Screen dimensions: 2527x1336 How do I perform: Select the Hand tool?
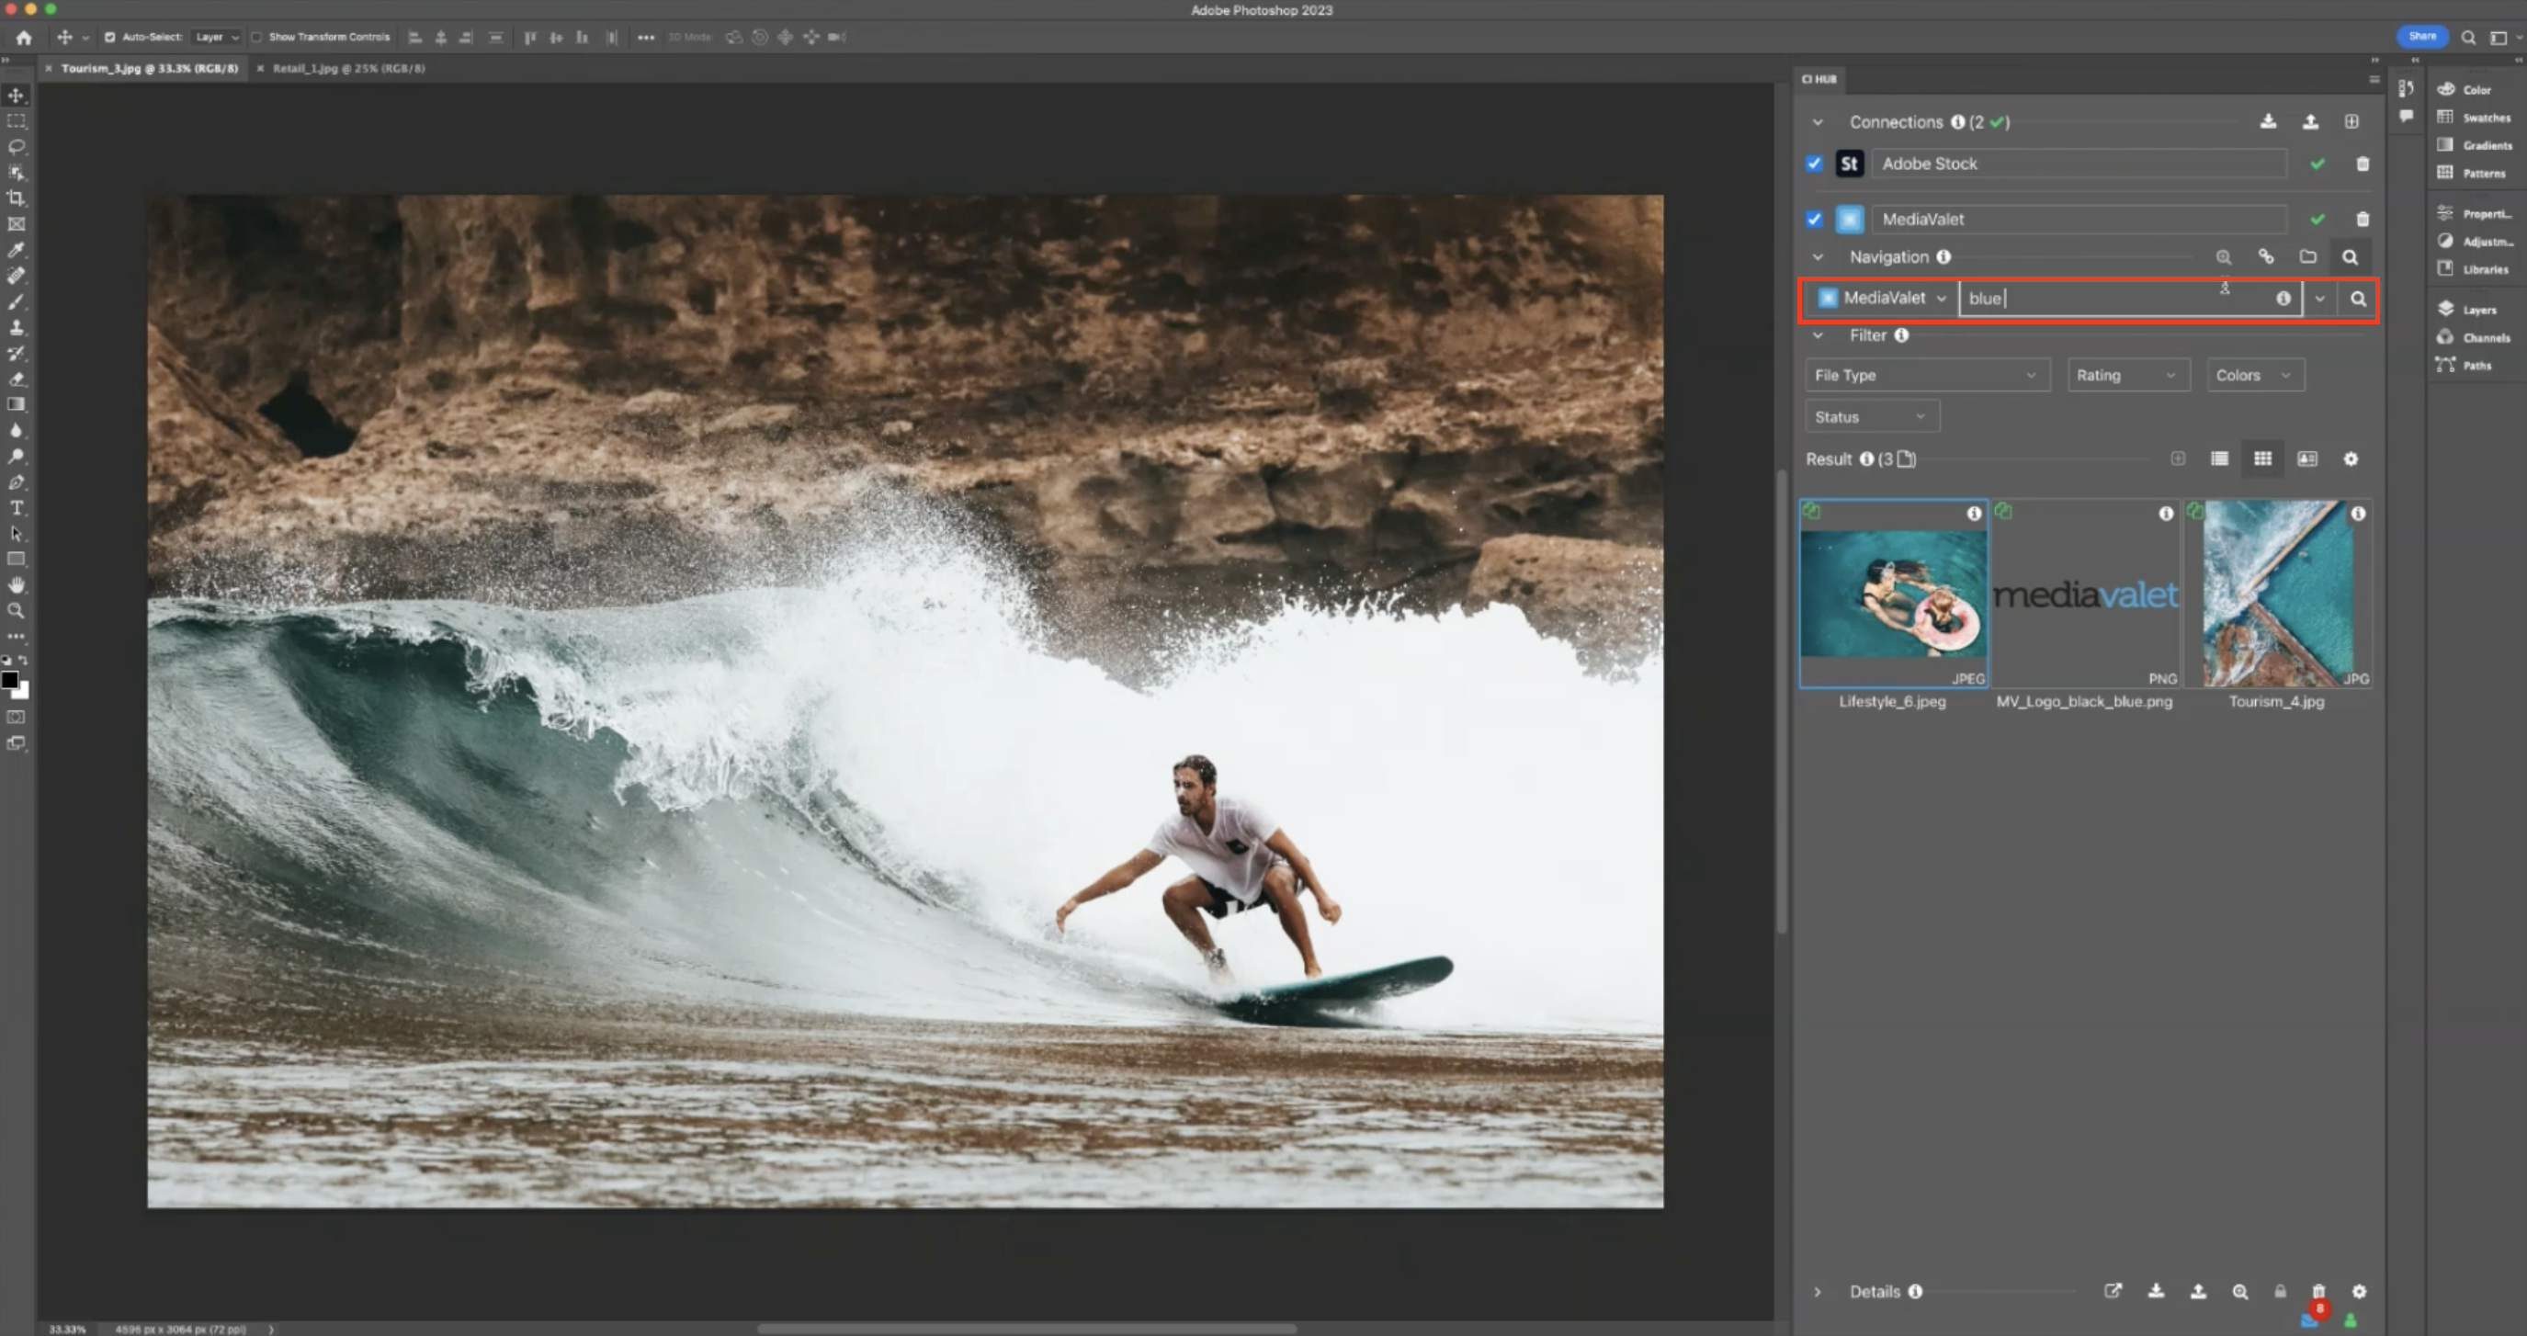pos(16,584)
